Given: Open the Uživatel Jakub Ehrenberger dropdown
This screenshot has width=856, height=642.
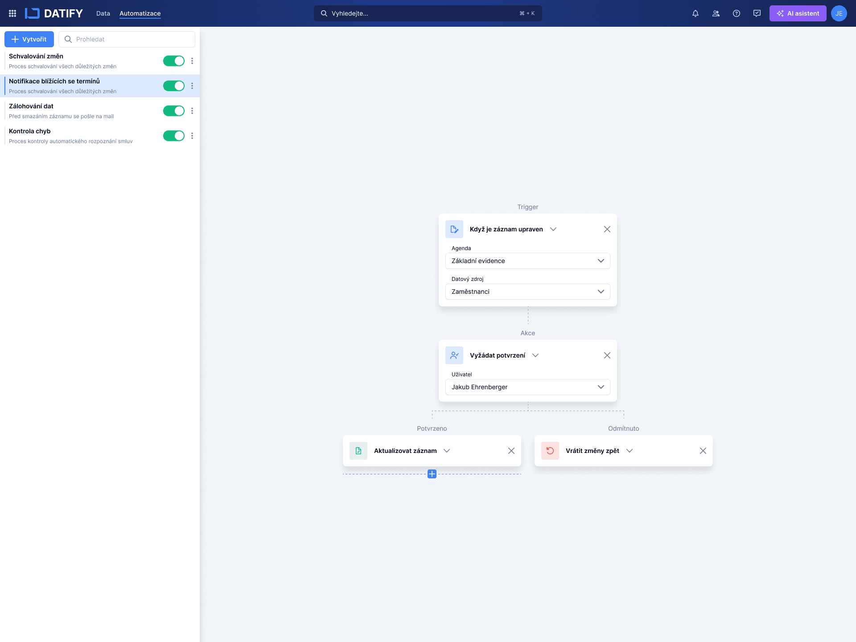Looking at the screenshot, I should coord(527,387).
